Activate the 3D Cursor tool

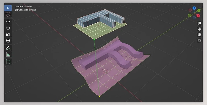(8, 14)
